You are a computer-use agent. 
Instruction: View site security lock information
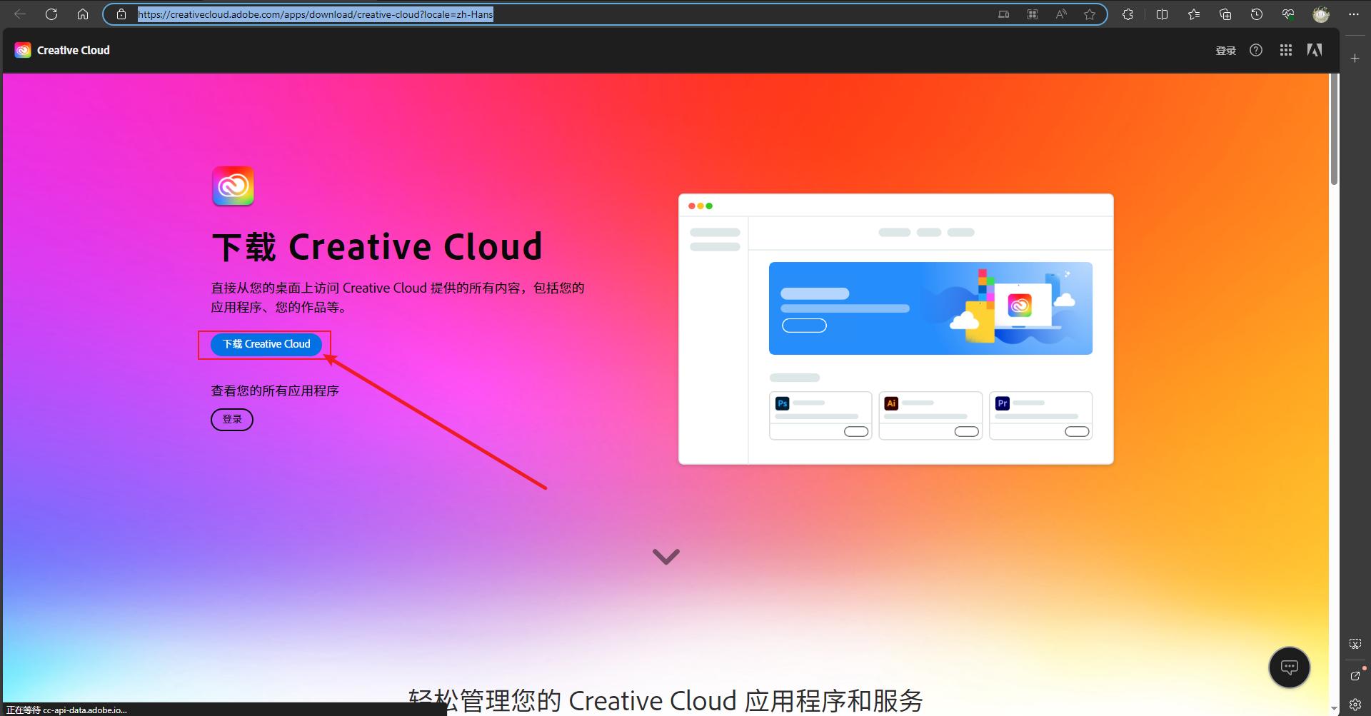121,14
